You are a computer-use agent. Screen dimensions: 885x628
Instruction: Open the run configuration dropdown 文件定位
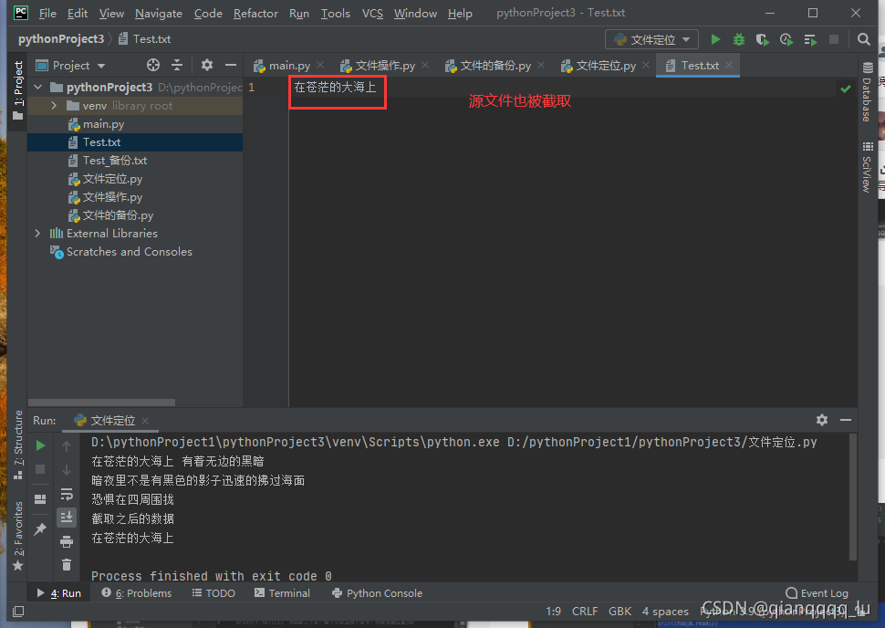pos(652,39)
